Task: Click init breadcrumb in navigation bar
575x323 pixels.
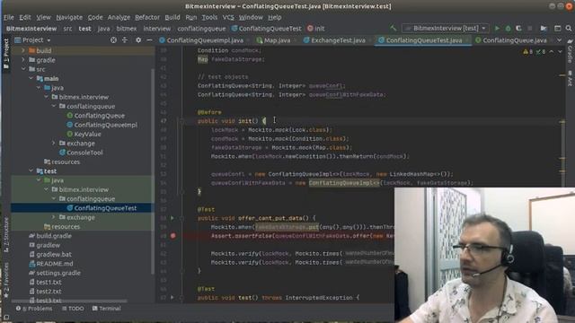Action: (x=316, y=28)
